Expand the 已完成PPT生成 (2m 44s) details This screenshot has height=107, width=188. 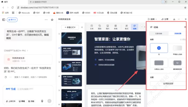point(16,51)
